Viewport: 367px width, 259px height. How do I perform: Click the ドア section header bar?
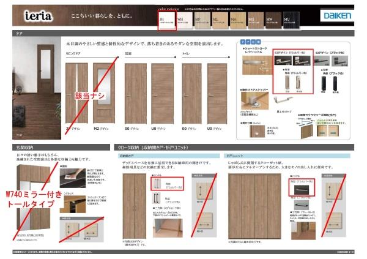[183, 33]
